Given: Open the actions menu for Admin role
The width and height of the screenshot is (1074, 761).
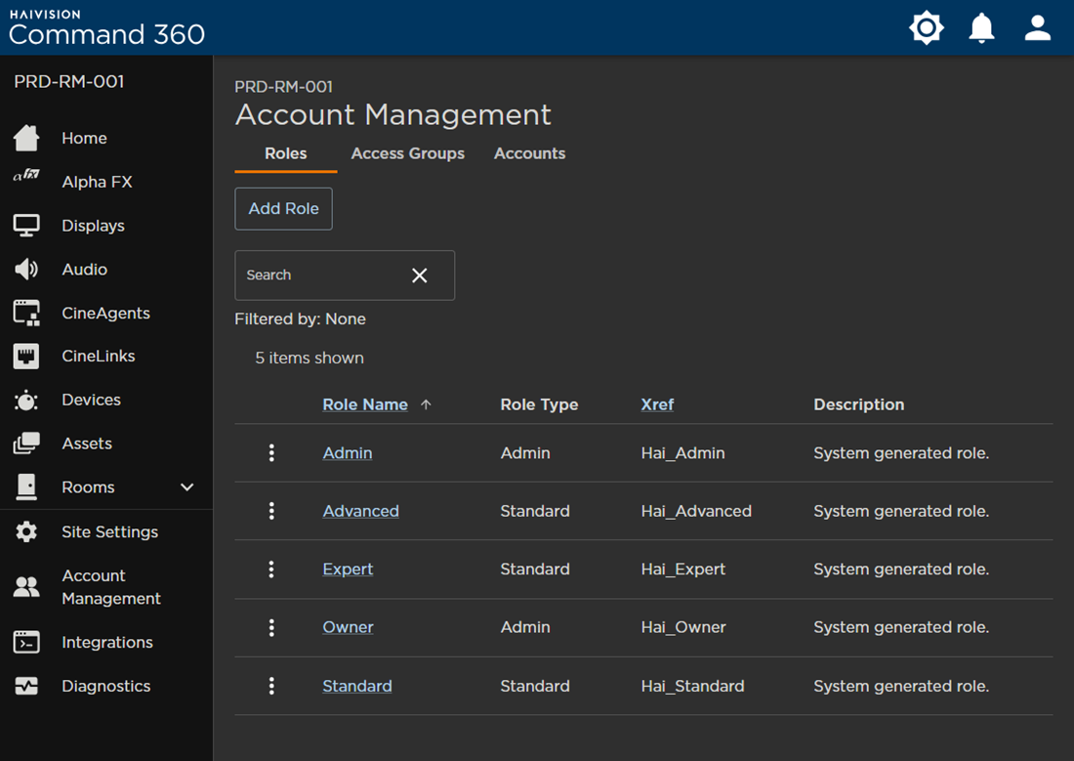Looking at the screenshot, I should 271,452.
